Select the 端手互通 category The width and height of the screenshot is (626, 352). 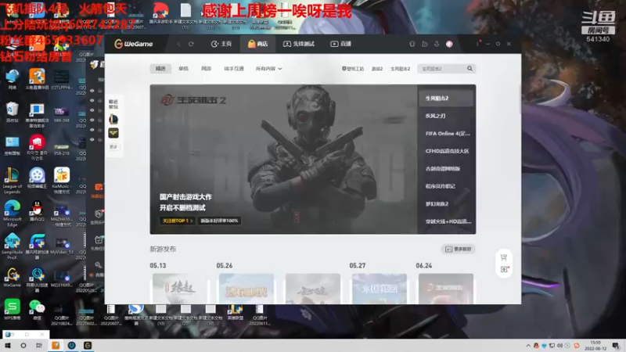click(x=234, y=69)
